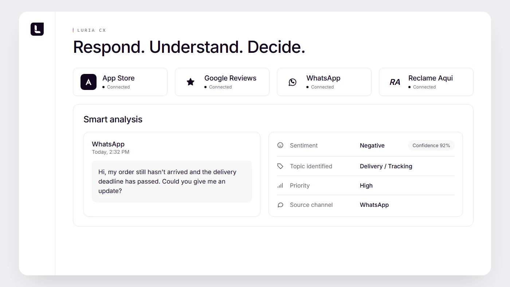Click the source channel chat bubble icon

280,205
